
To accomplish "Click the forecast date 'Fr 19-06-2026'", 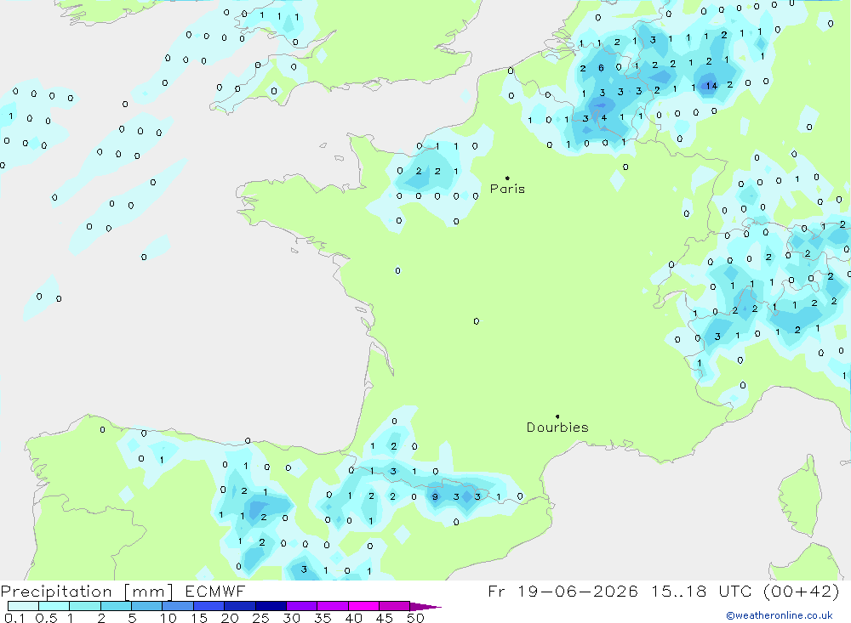I will [563, 591].
